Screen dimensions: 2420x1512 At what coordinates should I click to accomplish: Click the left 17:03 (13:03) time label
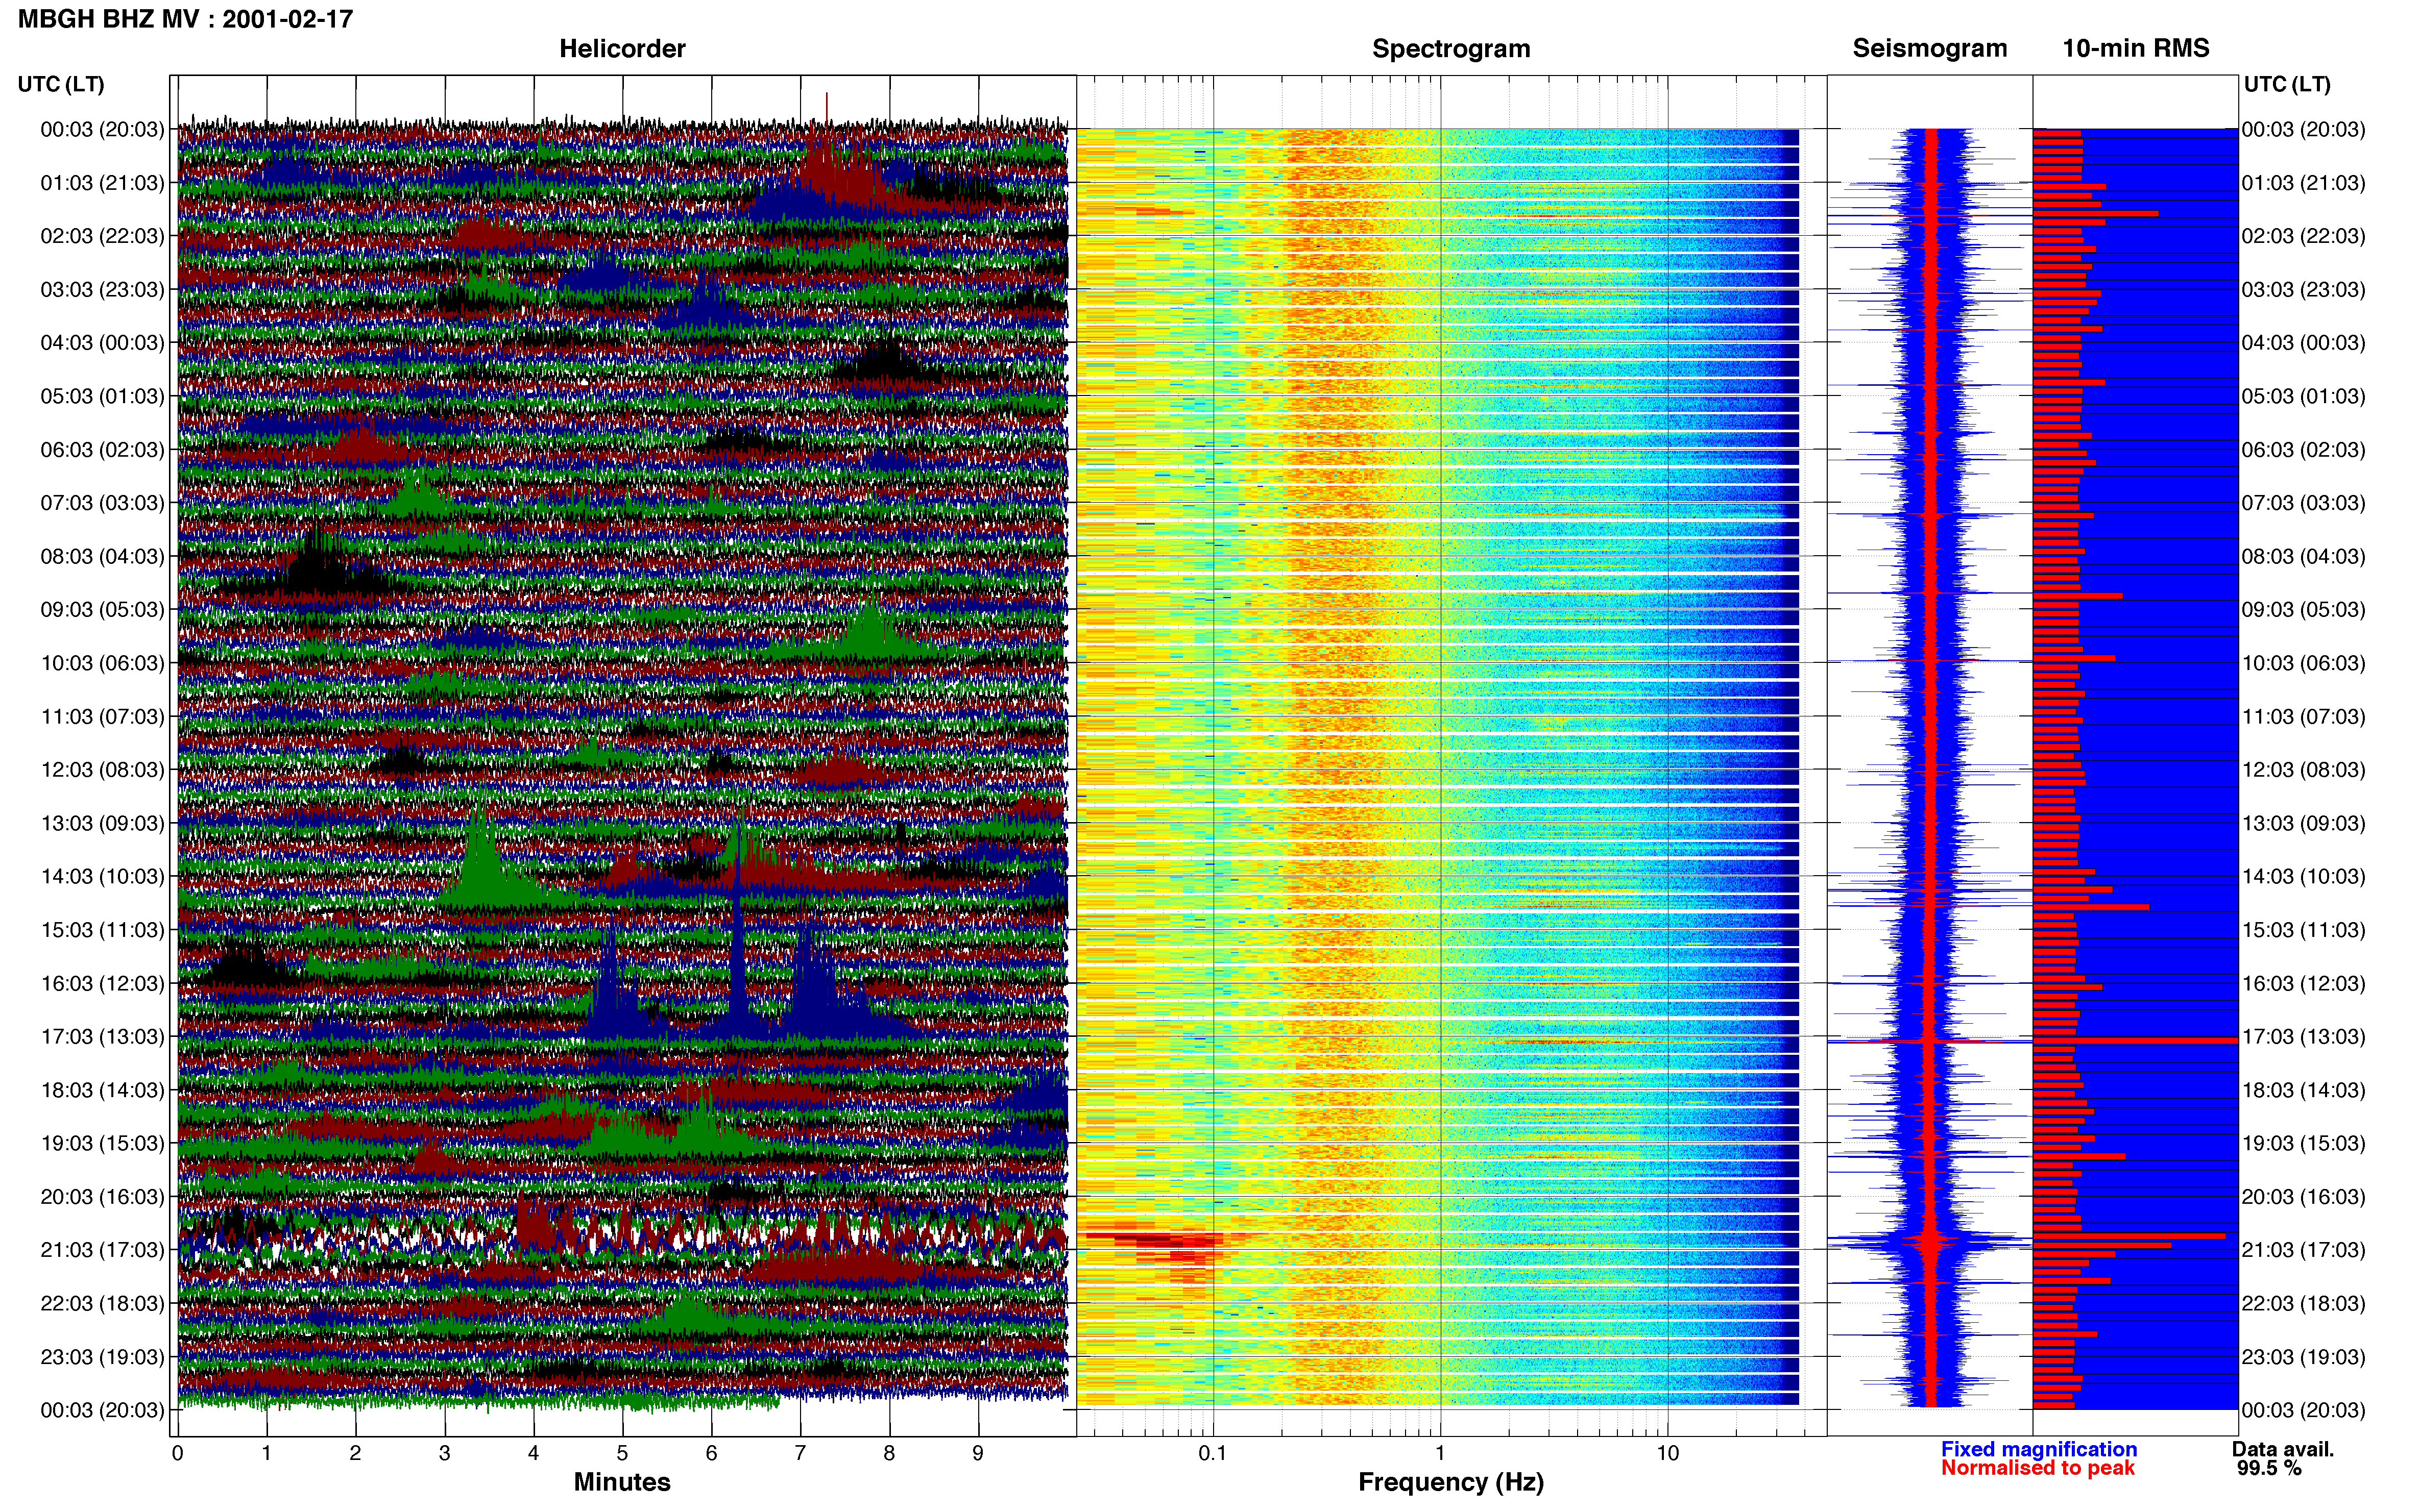(102, 1037)
